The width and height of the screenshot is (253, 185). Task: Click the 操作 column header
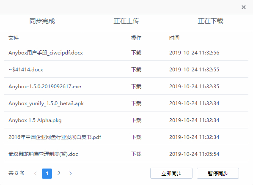pyautogui.click(x=136, y=38)
